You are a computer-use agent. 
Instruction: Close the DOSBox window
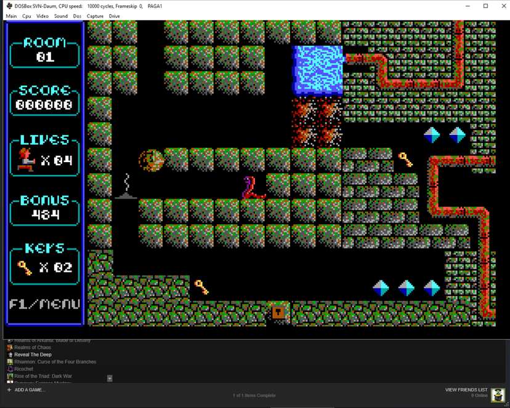(503, 6)
